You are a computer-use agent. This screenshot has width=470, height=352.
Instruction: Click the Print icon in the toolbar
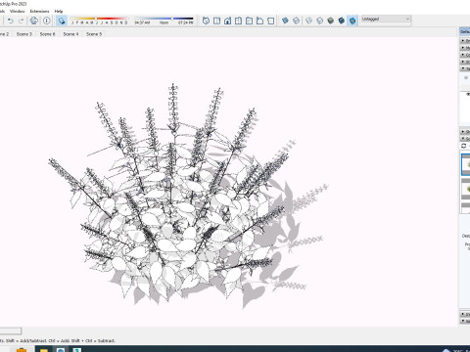(x=33, y=21)
